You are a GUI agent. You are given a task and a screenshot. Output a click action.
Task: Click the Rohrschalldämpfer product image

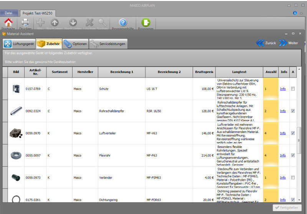click(16, 111)
